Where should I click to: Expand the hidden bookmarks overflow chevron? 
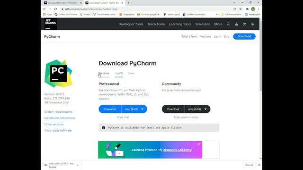[x=217, y=15]
